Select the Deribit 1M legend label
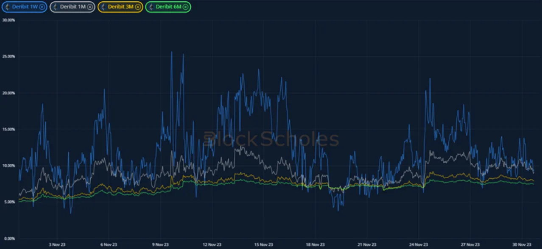542x249 pixels. click(73, 7)
